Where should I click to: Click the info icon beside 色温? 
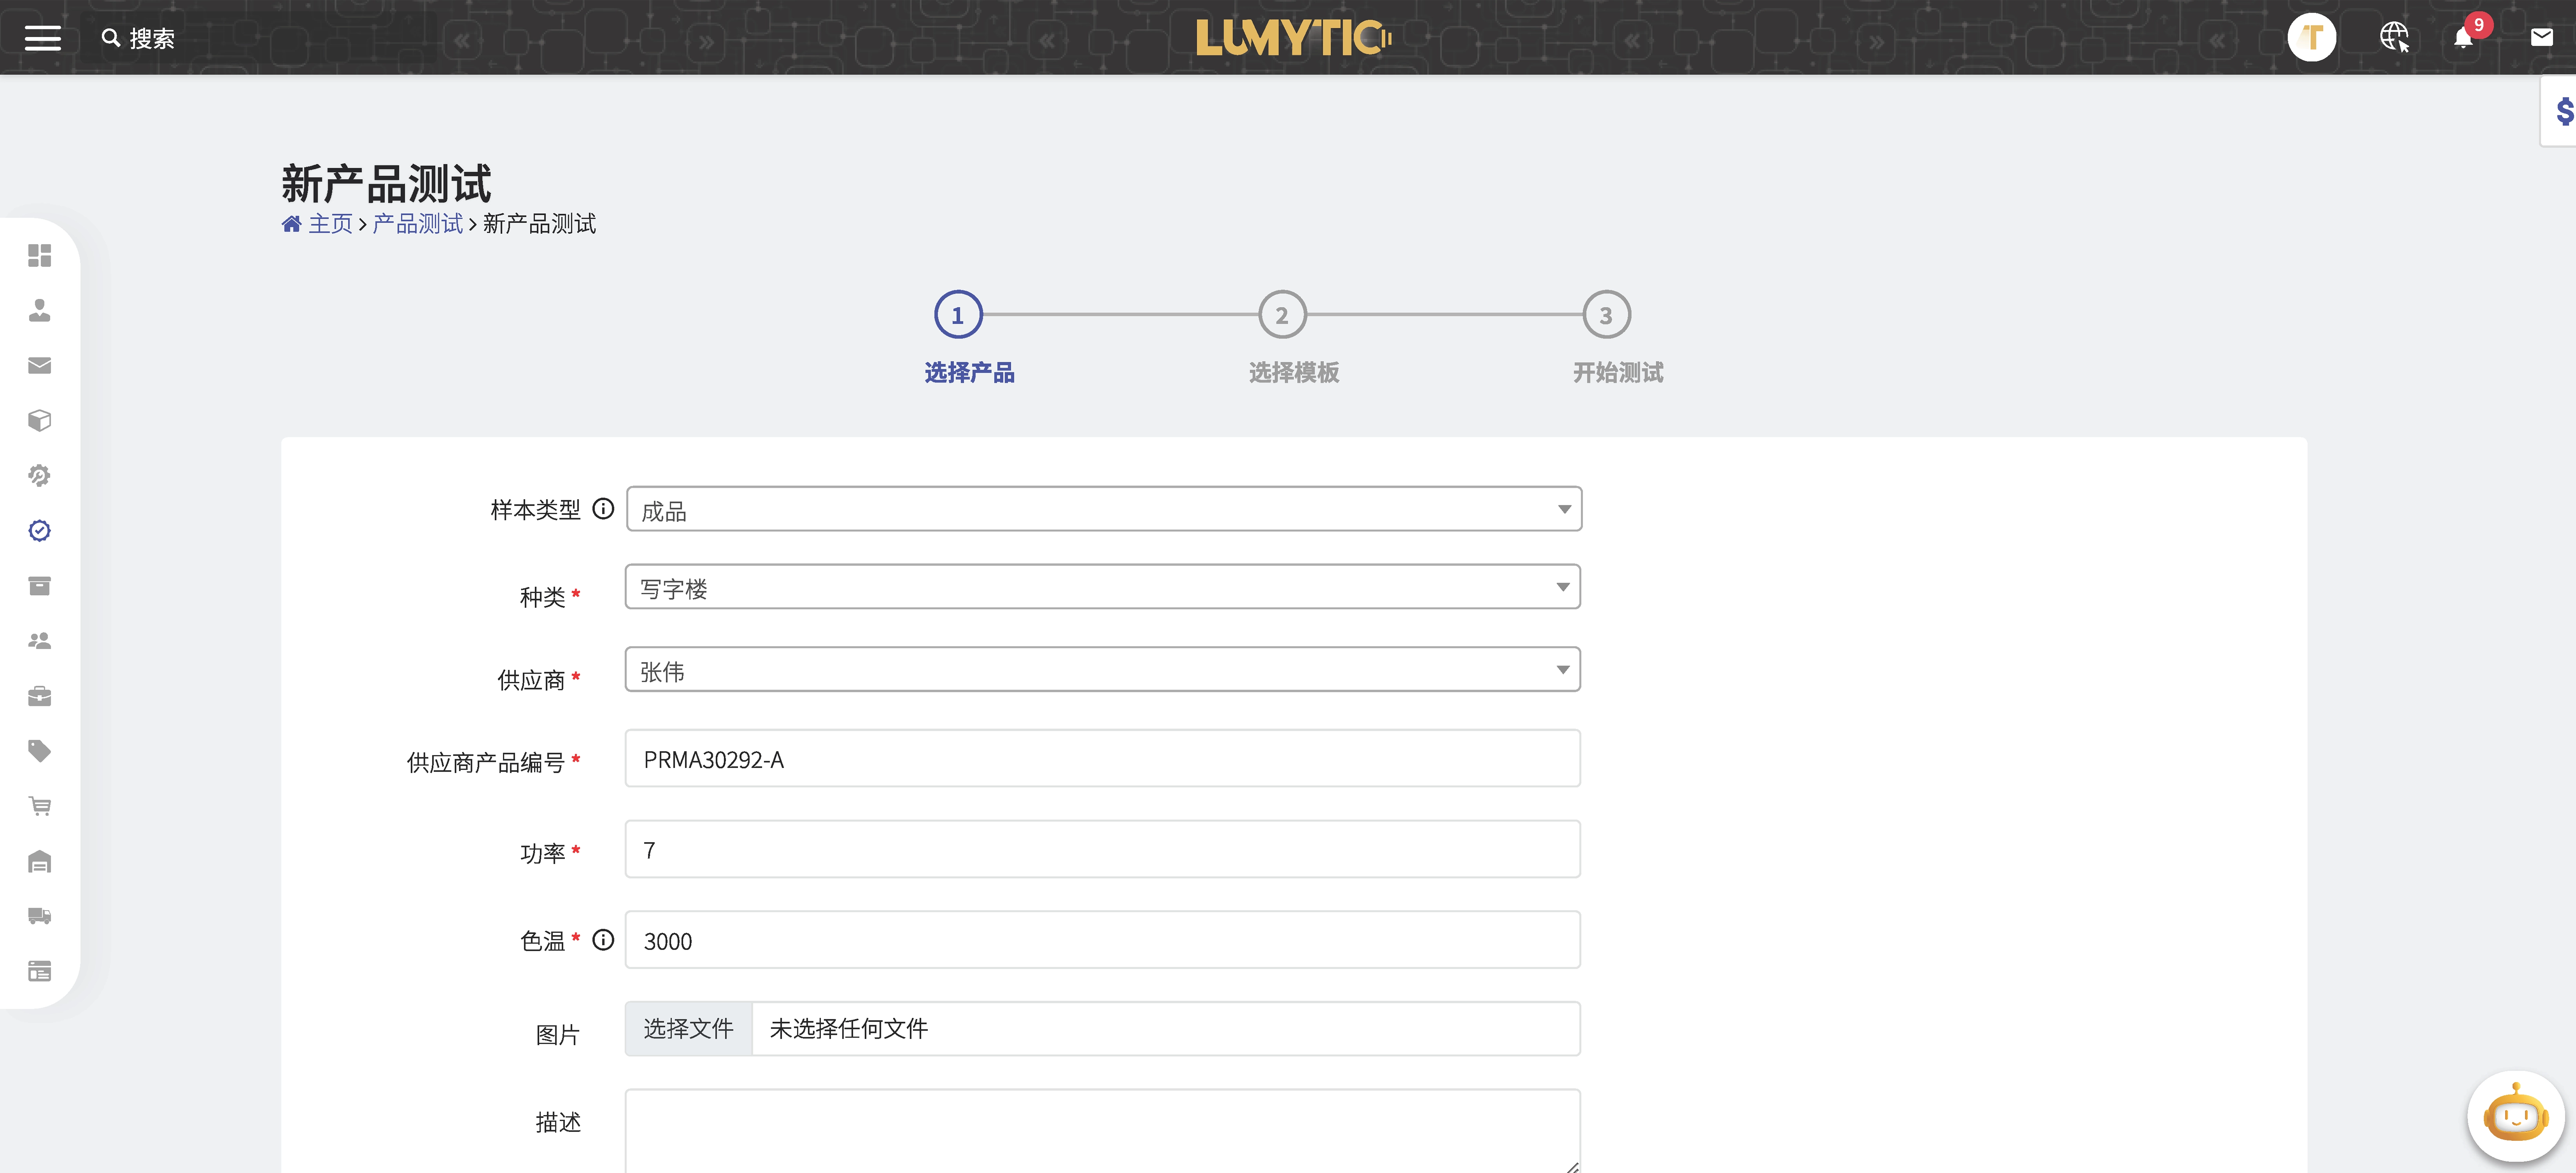click(603, 940)
